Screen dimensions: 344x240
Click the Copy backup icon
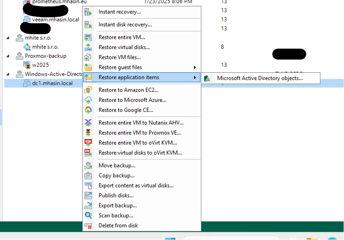click(88, 176)
